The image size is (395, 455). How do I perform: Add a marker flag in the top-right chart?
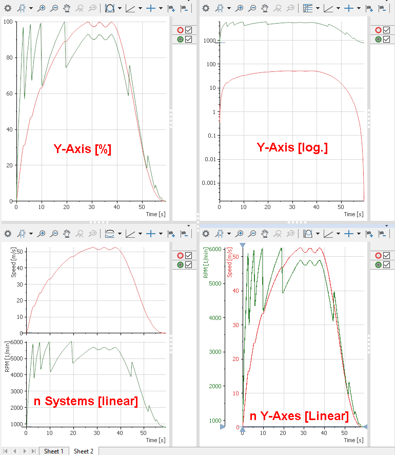369,8
